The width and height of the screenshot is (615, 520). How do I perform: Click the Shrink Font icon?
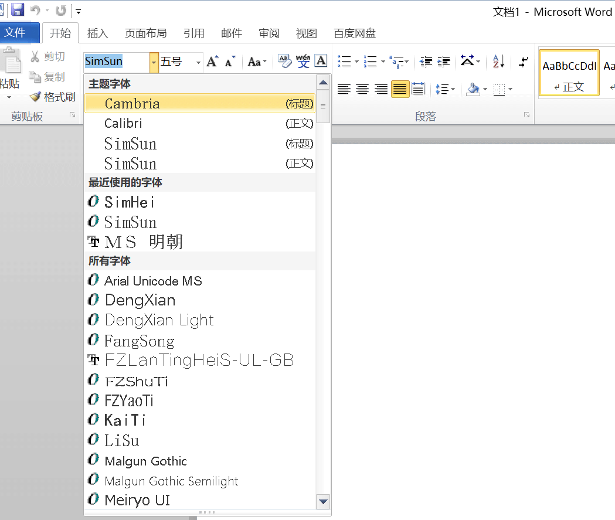[230, 62]
